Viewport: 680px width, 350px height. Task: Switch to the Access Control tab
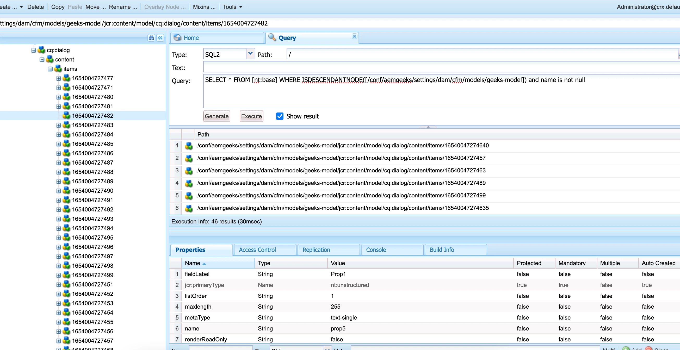pos(257,250)
